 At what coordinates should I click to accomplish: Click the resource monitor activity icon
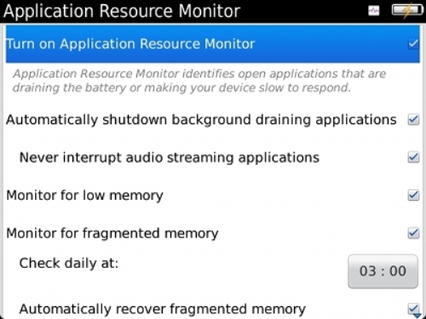click(373, 11)
